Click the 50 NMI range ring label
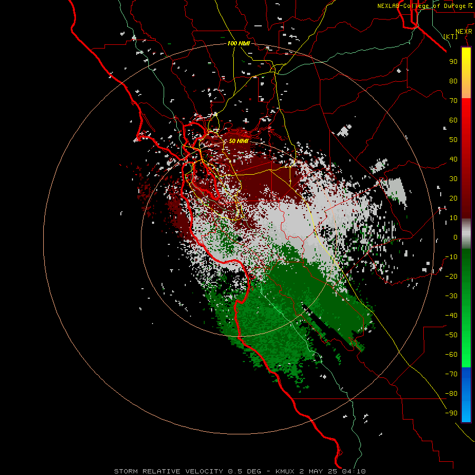The width and height of the screenshot is (475, 475). [239, 141]
